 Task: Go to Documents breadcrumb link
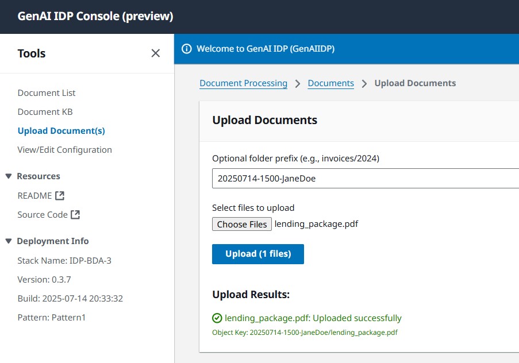[x=330, y=83]
